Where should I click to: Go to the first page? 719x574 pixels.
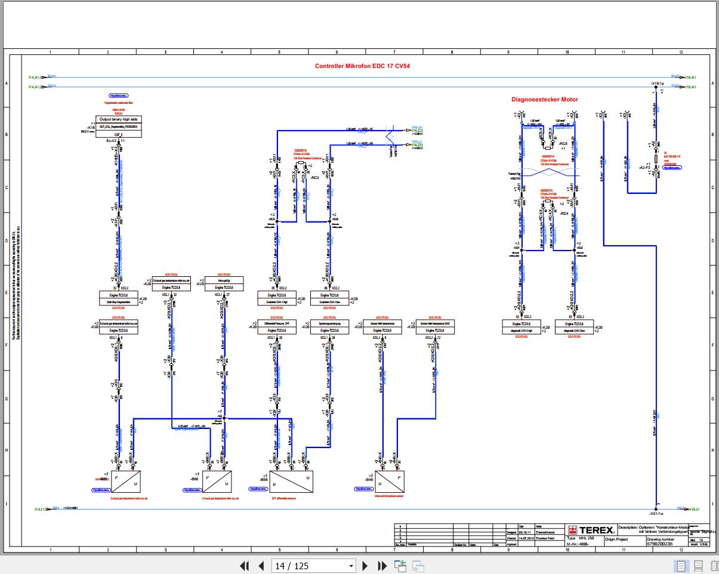click(x=244, y=566)
